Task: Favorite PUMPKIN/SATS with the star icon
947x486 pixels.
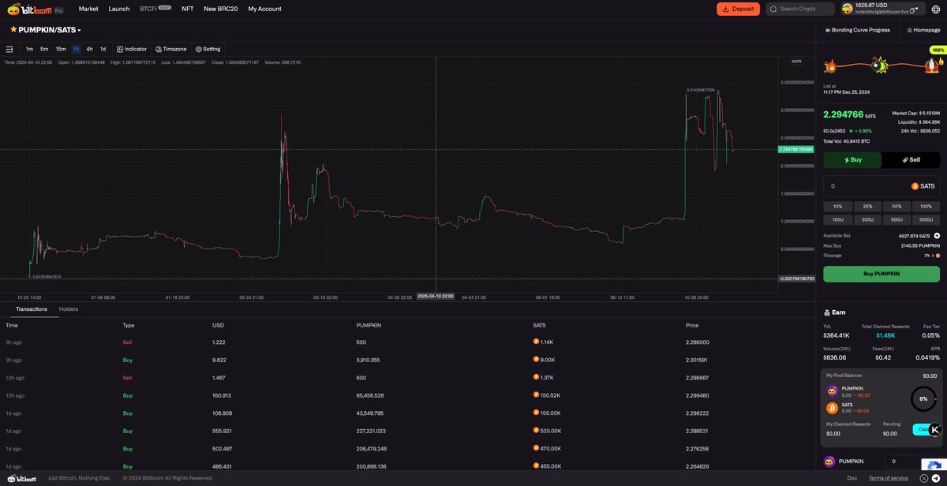Action: click(13, 29)
